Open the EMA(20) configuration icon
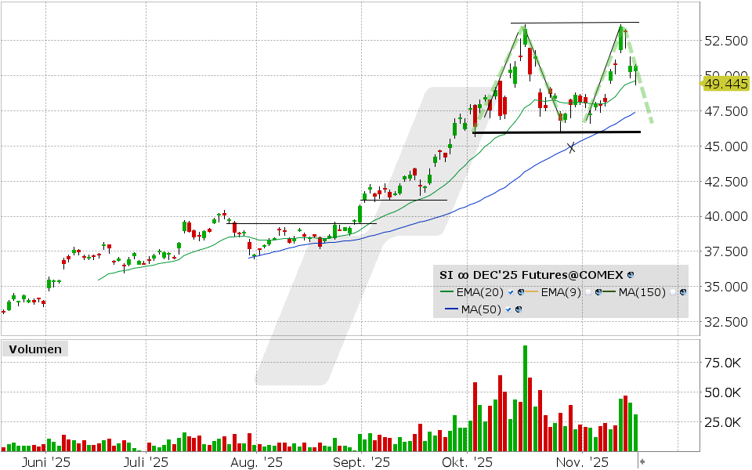The width and height of the screenshot is (752, 470). click(x=520, y=293)
